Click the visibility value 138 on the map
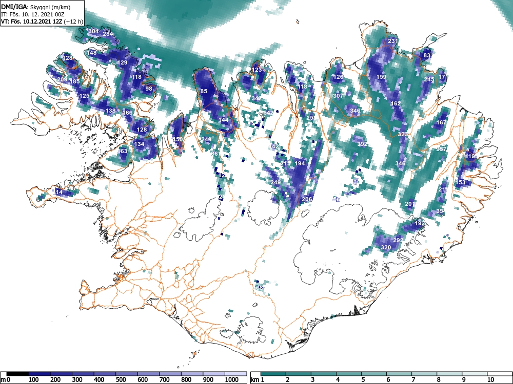Viewport: 513px width, 384px height. 111,111
